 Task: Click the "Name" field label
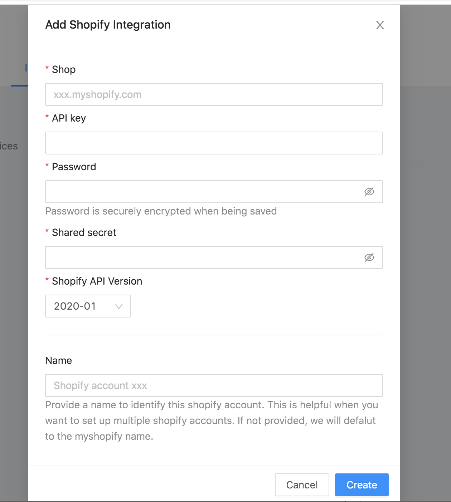tap(59, 360)
